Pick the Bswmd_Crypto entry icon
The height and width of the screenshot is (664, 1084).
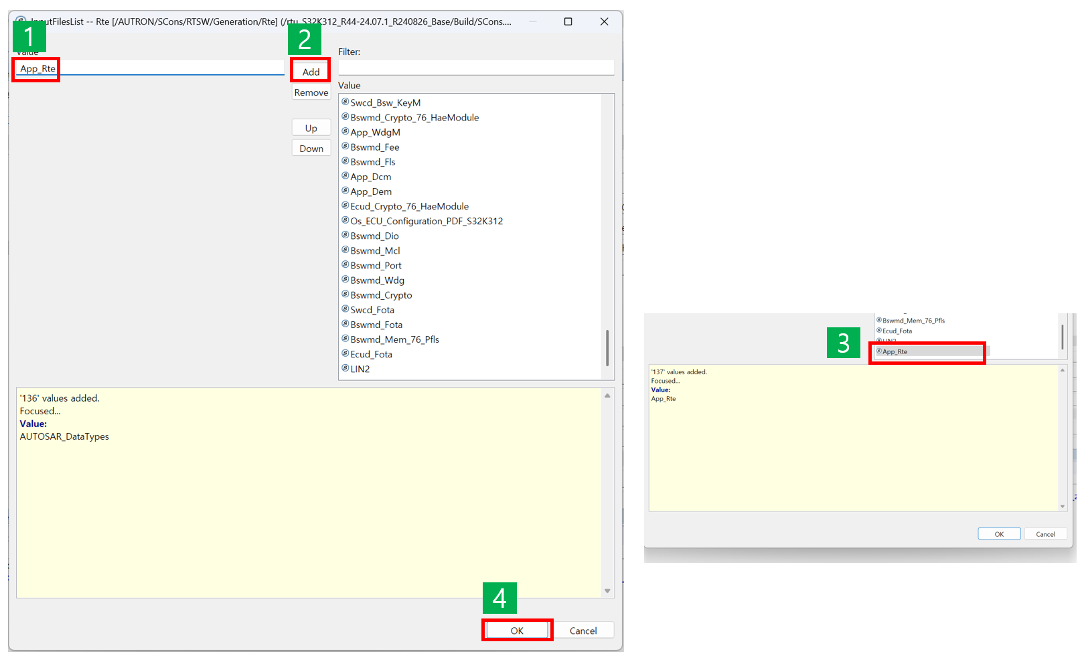point(345,295)
